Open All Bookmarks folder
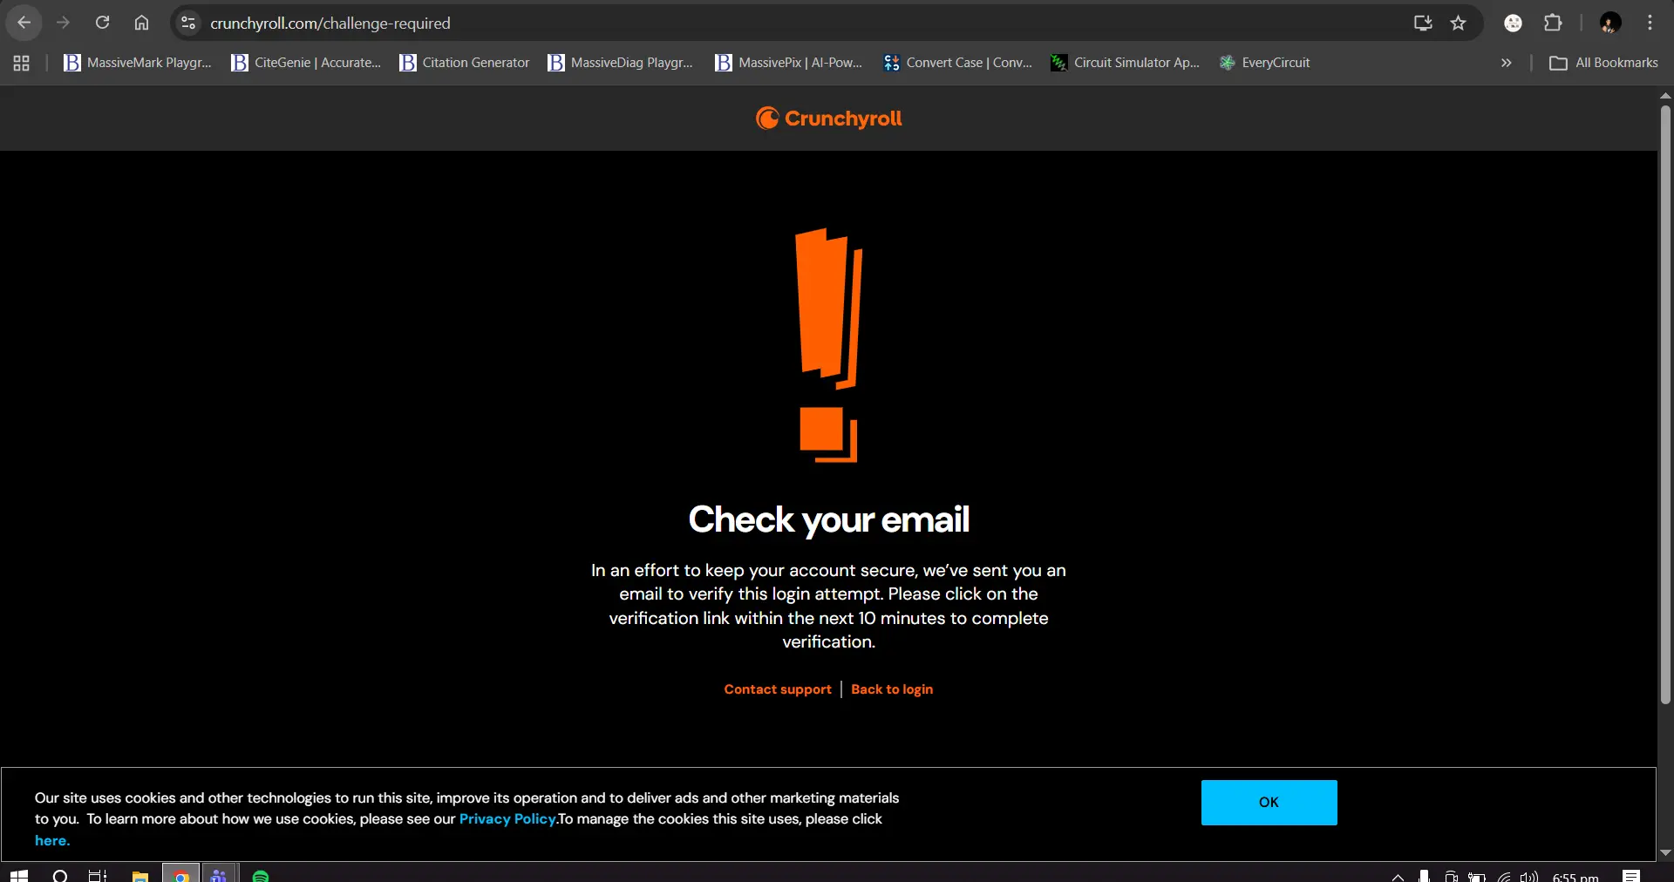This screenshot has height=882, width=1674. coord(1603,63)
